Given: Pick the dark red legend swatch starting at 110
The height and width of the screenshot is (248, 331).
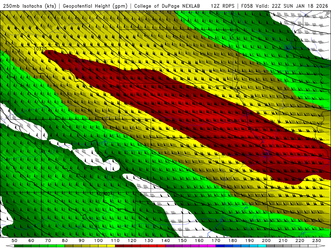Looking at the screenshot, I should [x=119, y=246].
